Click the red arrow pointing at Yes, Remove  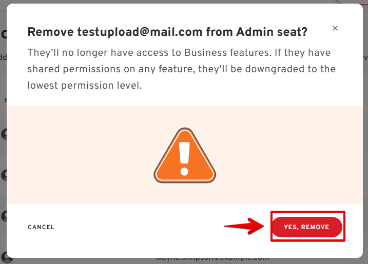[x=244, y=226]
